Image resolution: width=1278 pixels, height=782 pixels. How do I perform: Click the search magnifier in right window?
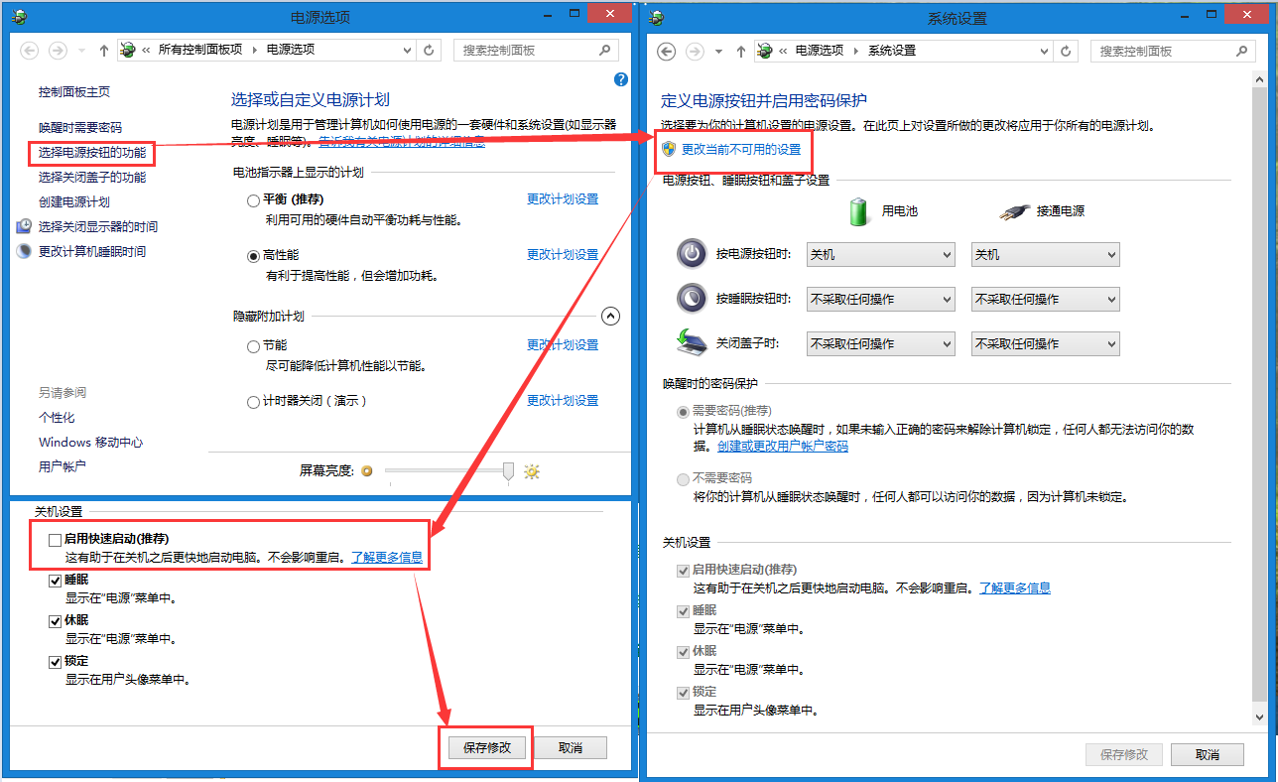pos(1240,51)
